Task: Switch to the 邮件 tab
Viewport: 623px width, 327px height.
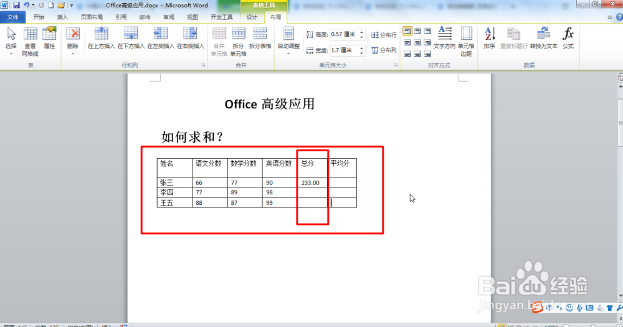Action: click(145, 17)
